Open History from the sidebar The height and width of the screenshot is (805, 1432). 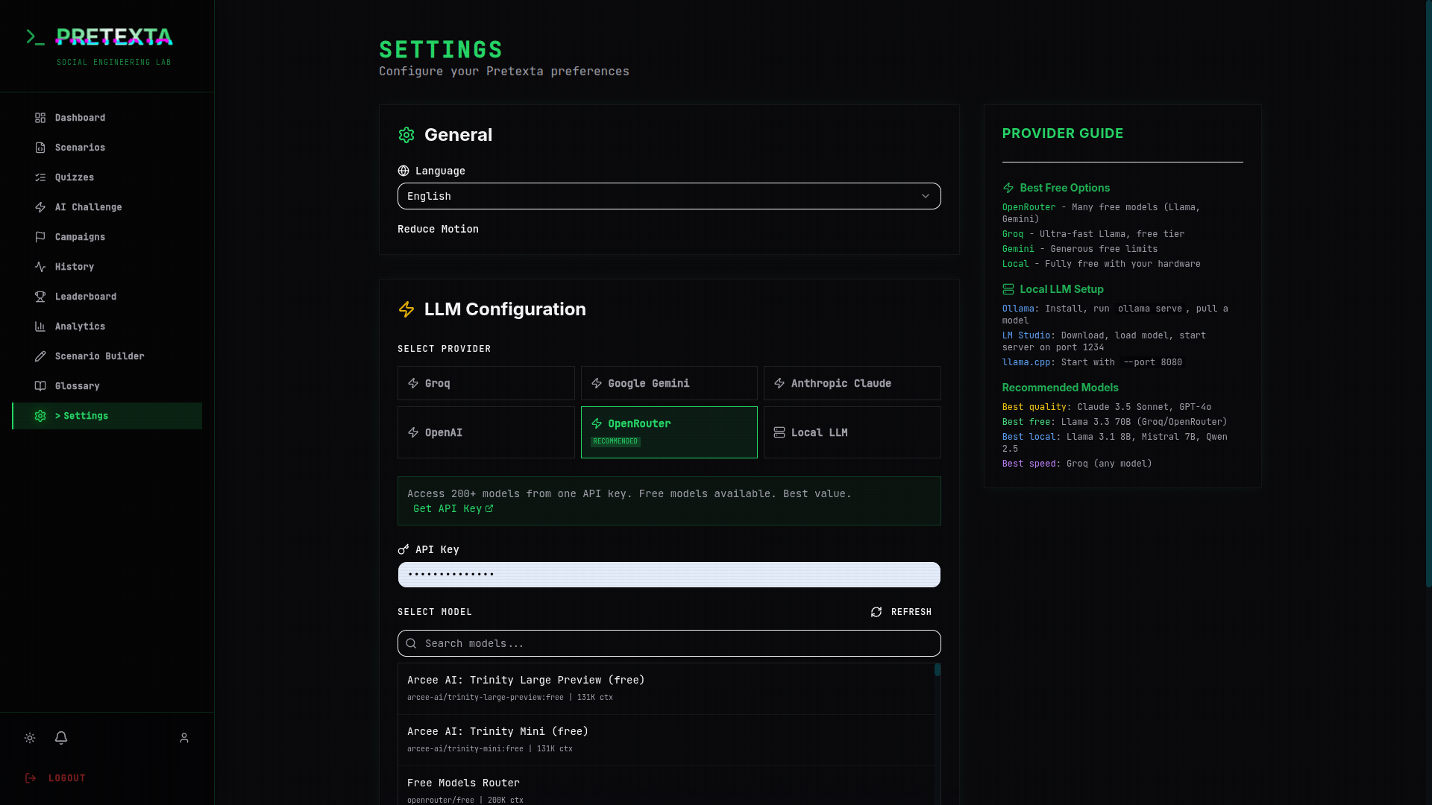[x=107, y=267]
